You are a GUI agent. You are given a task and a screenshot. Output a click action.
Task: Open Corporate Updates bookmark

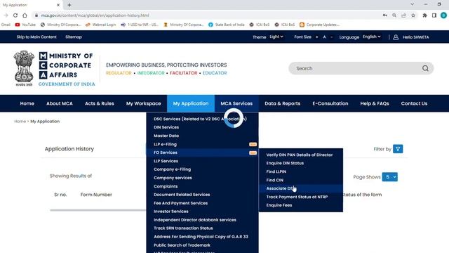320,25
